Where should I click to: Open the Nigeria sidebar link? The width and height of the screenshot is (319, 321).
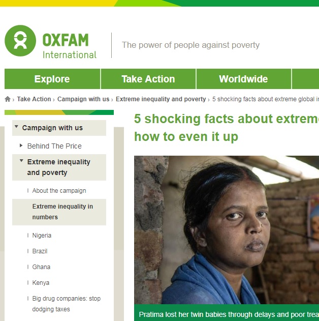point(42,236)
